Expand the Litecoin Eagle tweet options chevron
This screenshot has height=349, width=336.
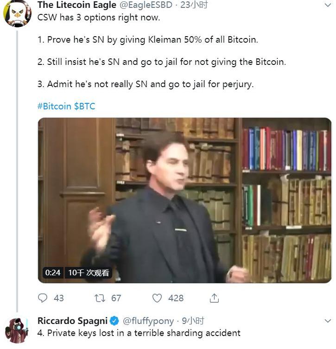[328, 5]
